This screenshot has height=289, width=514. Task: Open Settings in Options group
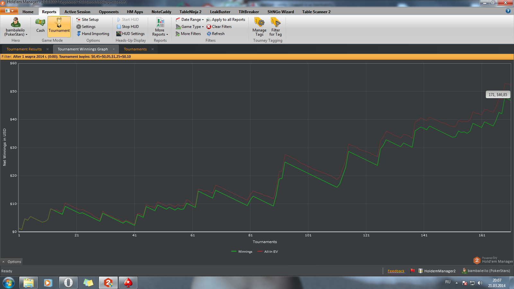86,27
